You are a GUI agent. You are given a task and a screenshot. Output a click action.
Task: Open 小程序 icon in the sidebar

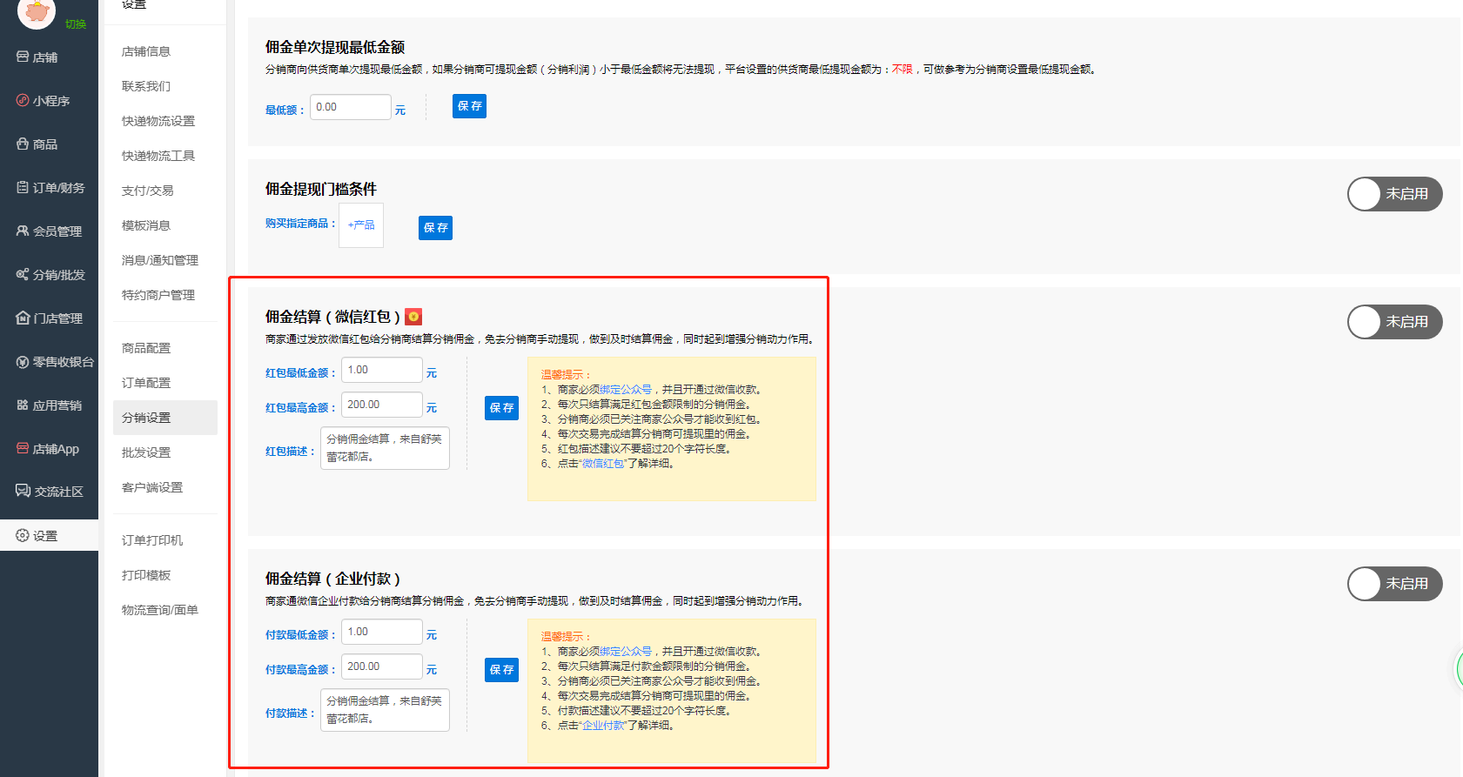pyautogui.click(x=23, y=100)
